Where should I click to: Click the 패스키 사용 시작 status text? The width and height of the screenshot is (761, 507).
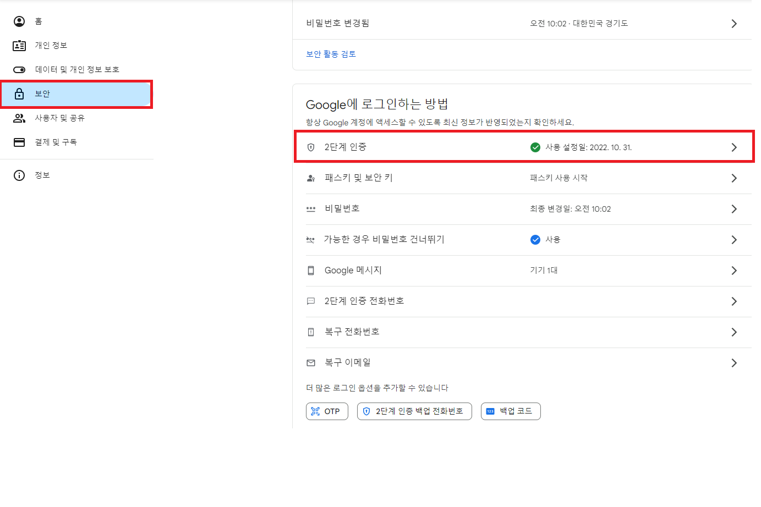click(x=559, y=178)
